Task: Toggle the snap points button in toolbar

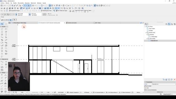Action: click(x=29, y=5)
